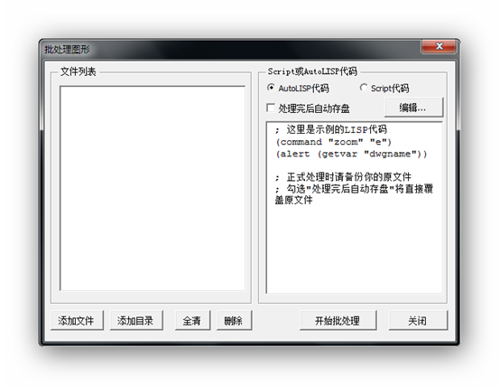
Task: Click the 删除 button
Action: click(234, 320)
